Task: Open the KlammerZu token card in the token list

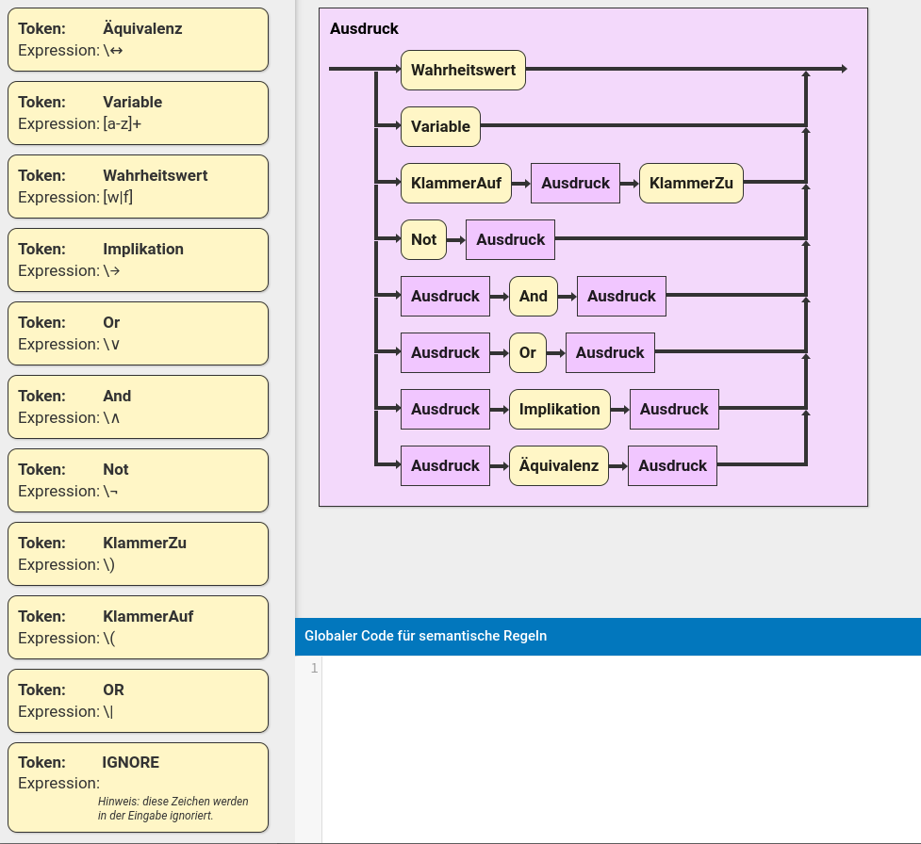Action: (x=138, y=554)
